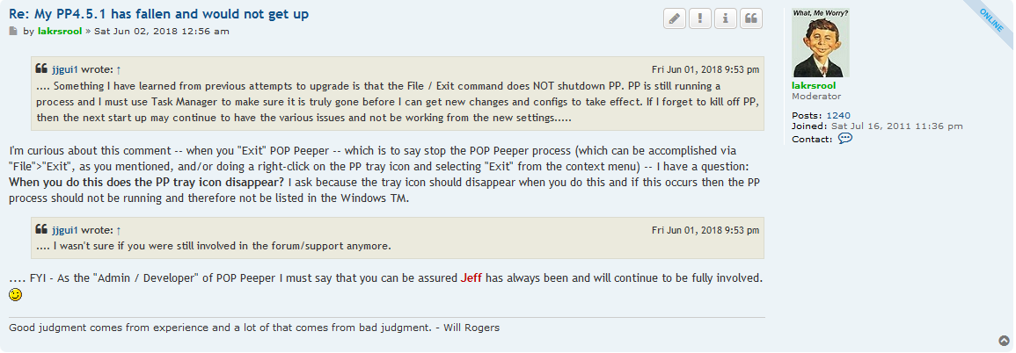Open post title 'My PP4.5.1 has fallen' link

click(x=158, y=13)
